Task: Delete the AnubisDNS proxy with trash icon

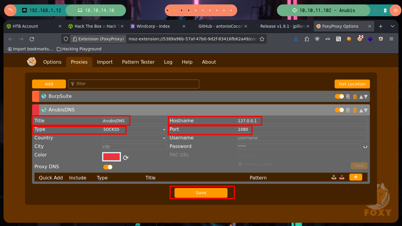Action: [355, 110]
